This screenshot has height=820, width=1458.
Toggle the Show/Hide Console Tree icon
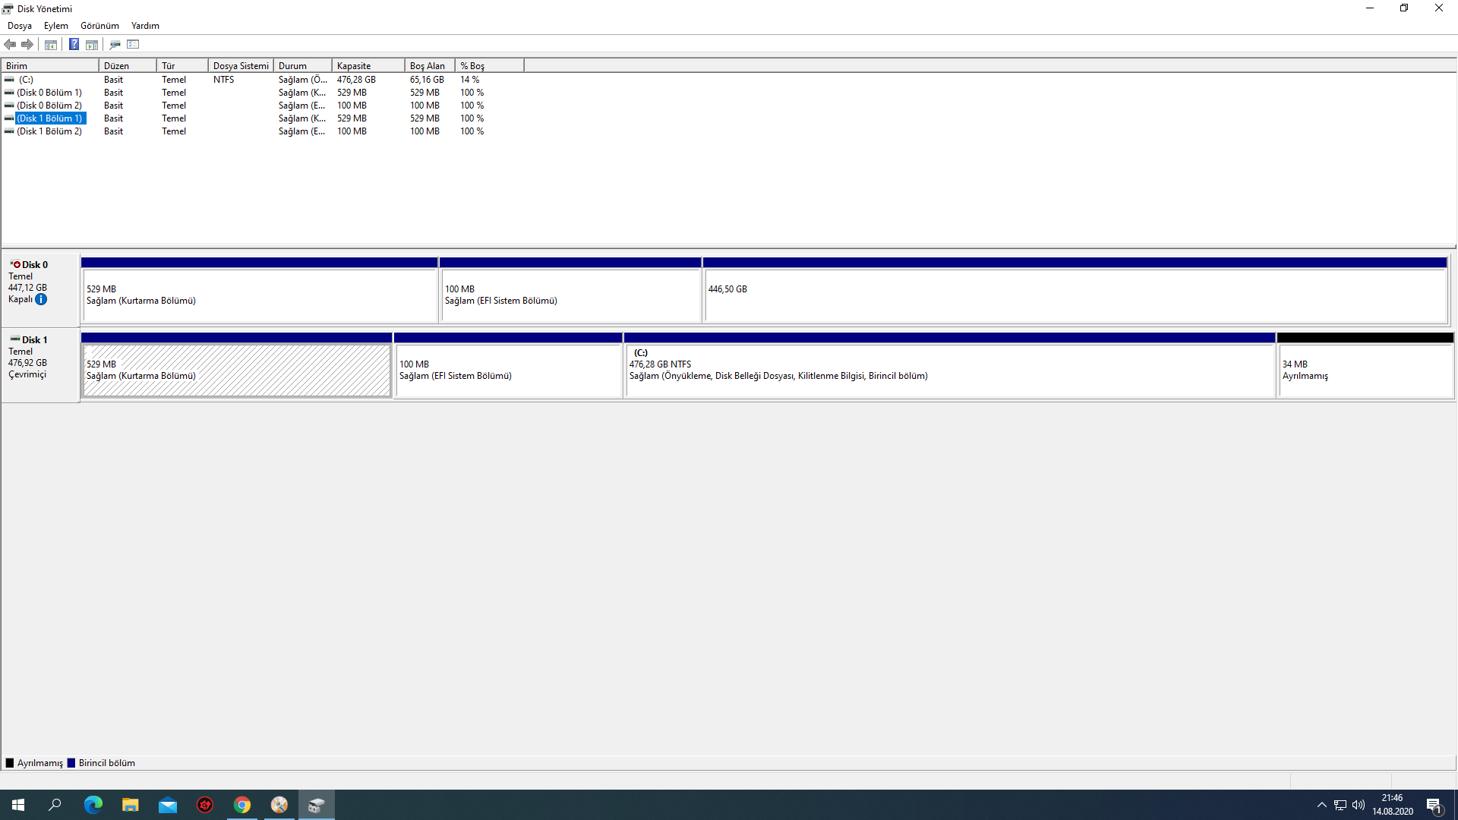point(51,45)
